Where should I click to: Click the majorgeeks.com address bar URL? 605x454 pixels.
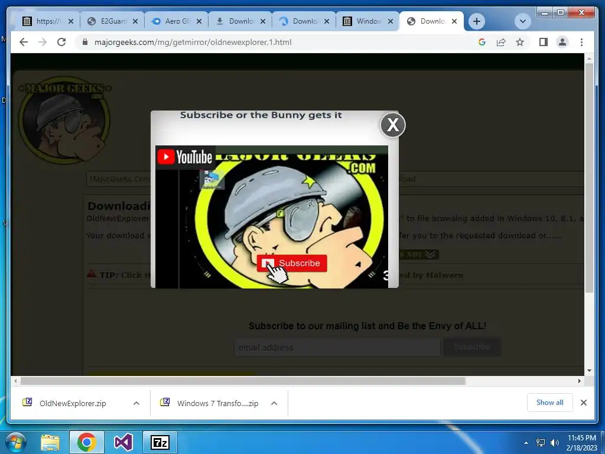click(x=193, y=42)
